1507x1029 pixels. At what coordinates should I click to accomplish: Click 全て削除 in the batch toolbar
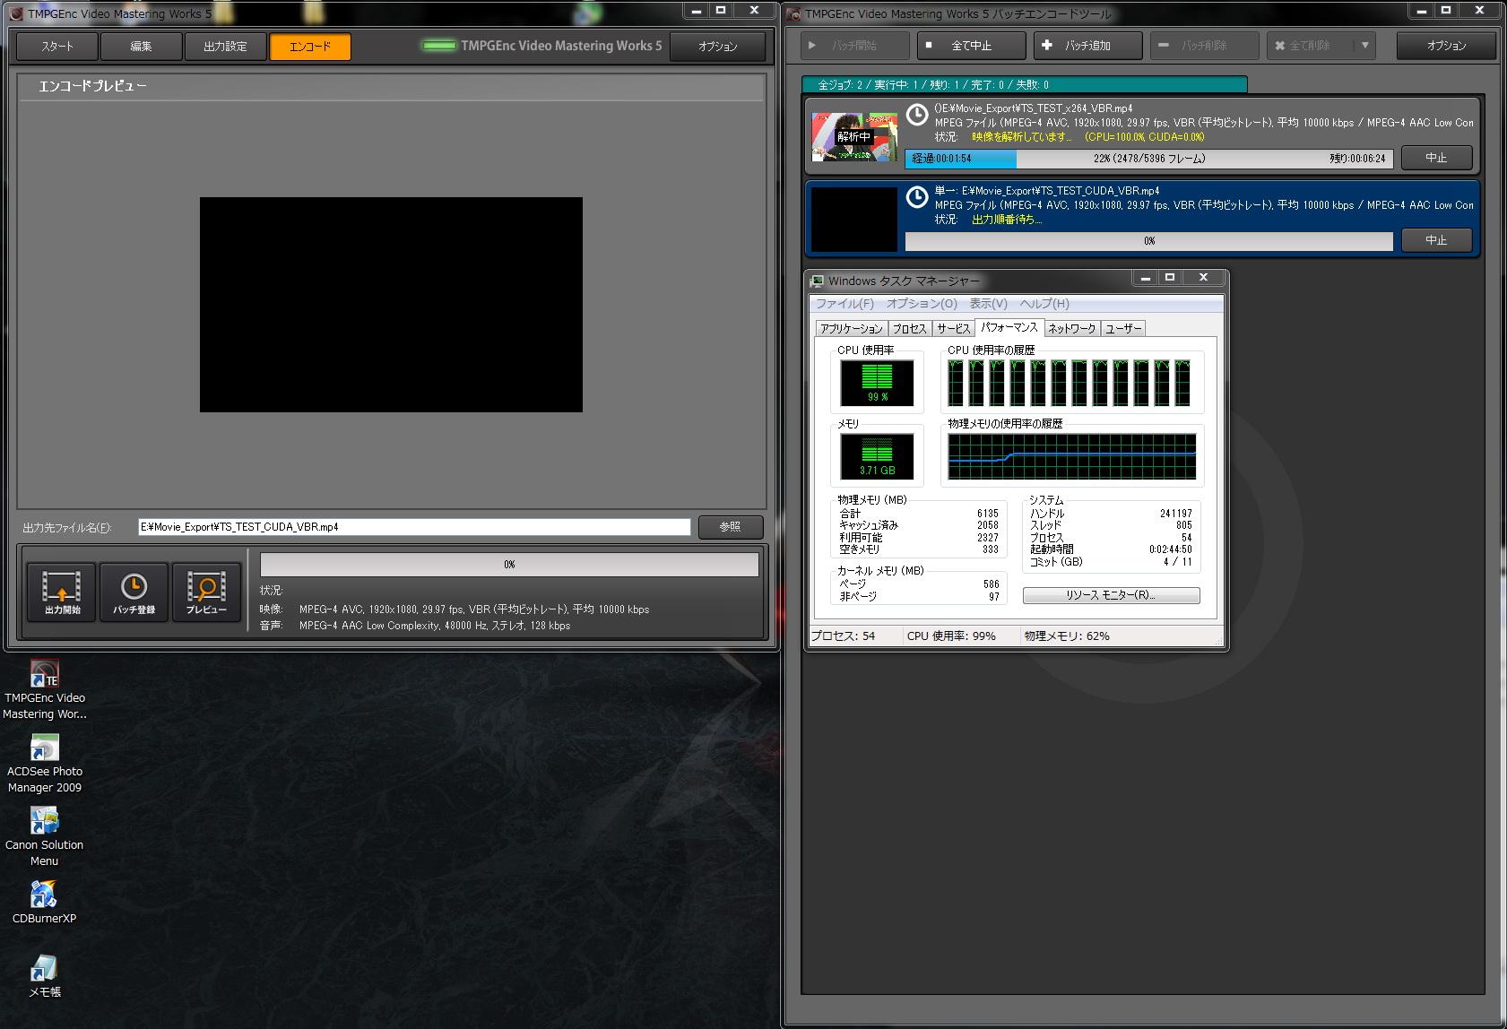1310,45
